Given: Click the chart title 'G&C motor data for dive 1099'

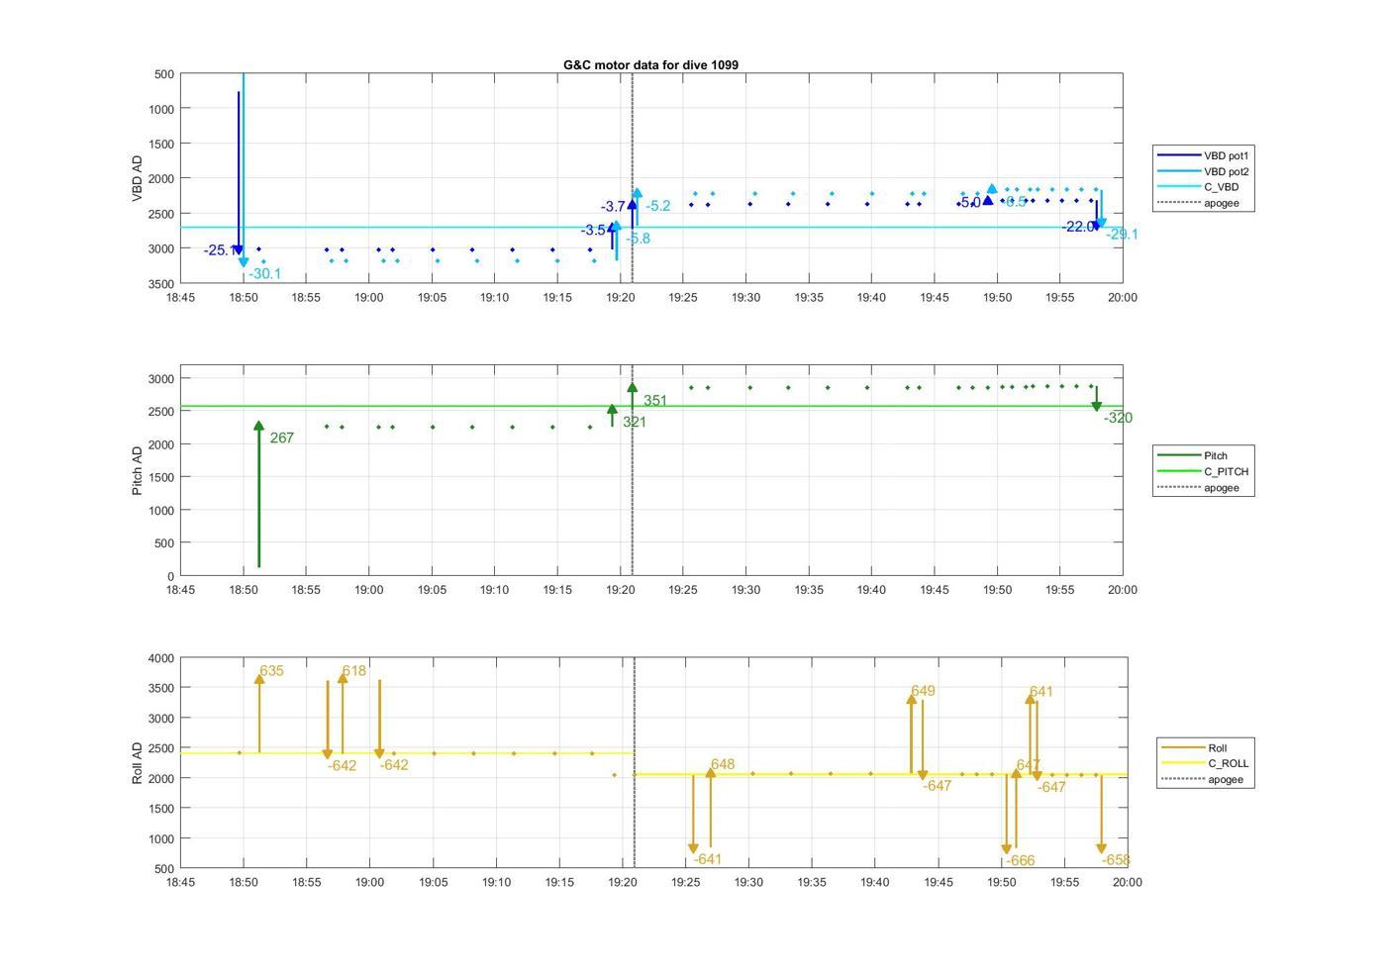Looking at the screenshot, I should tap(650, 64).
